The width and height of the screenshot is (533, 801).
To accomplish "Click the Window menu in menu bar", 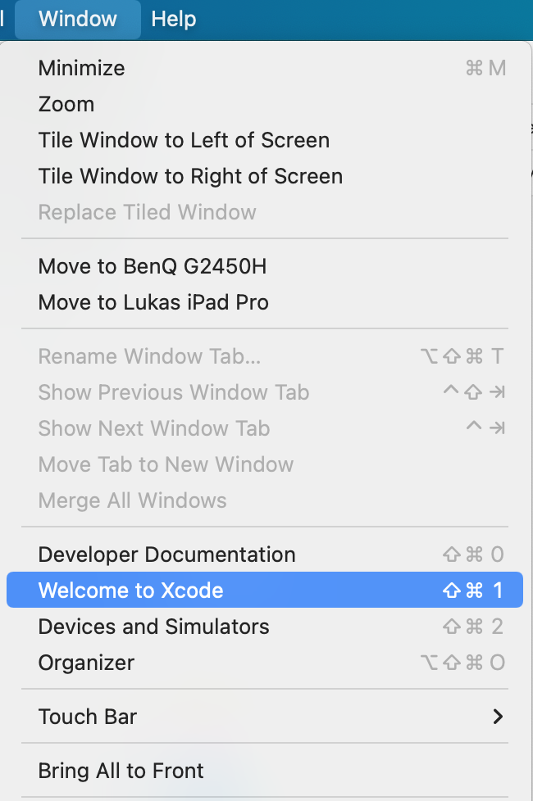I will 78,20.
